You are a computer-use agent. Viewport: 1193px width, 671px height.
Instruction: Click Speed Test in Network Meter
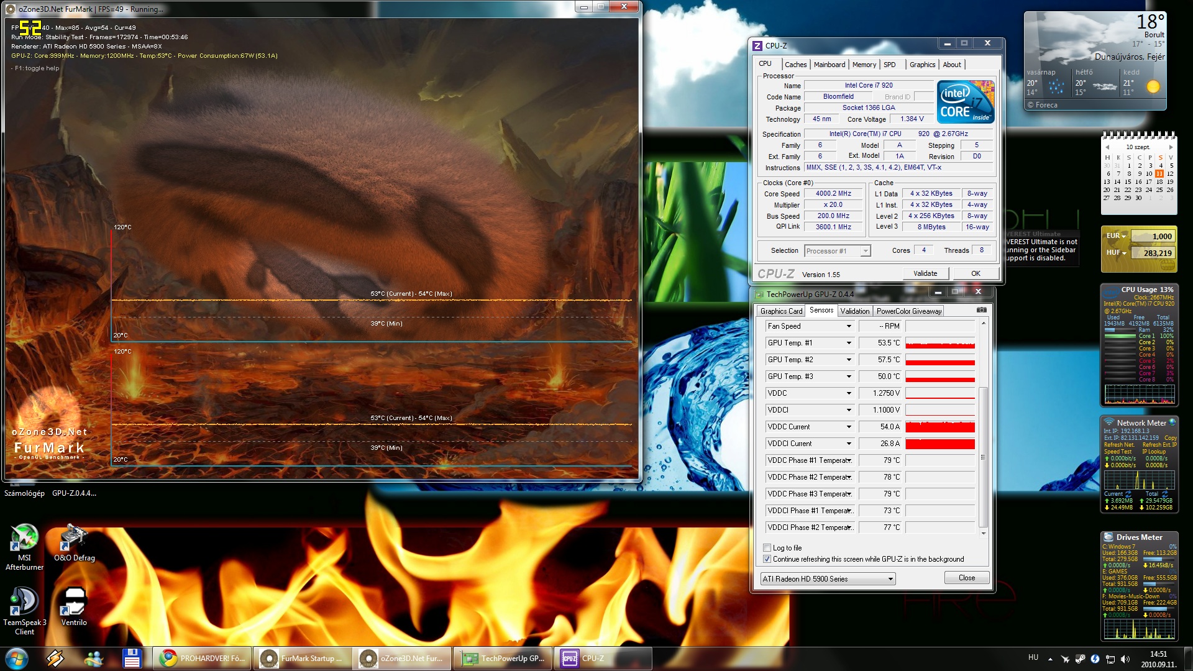1118,452
